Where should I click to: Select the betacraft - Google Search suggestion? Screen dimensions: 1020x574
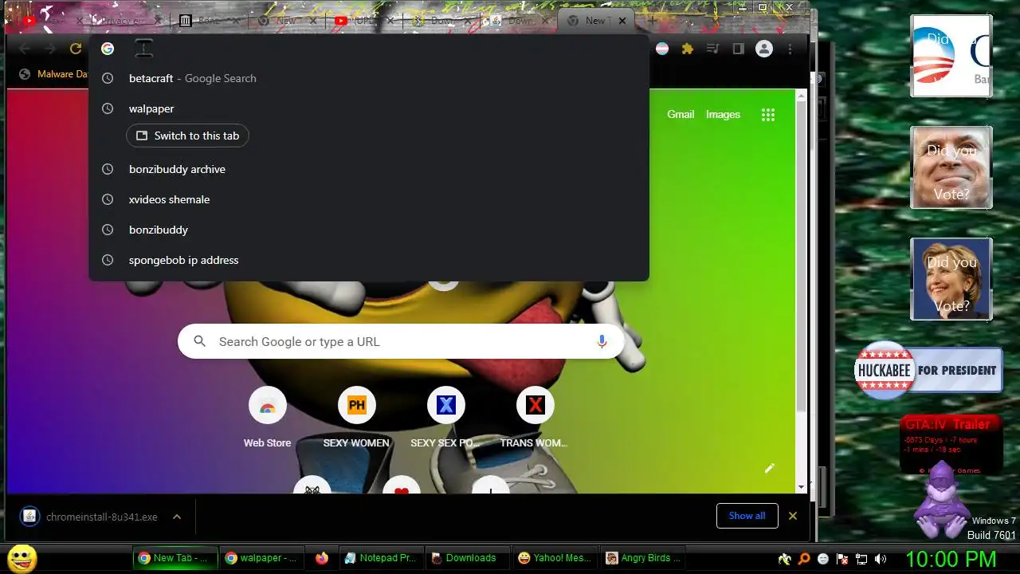point(369,78)
